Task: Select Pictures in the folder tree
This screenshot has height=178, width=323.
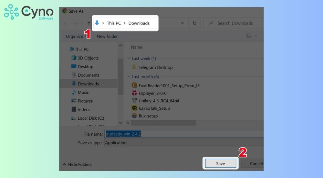Action: coord(85,101)
